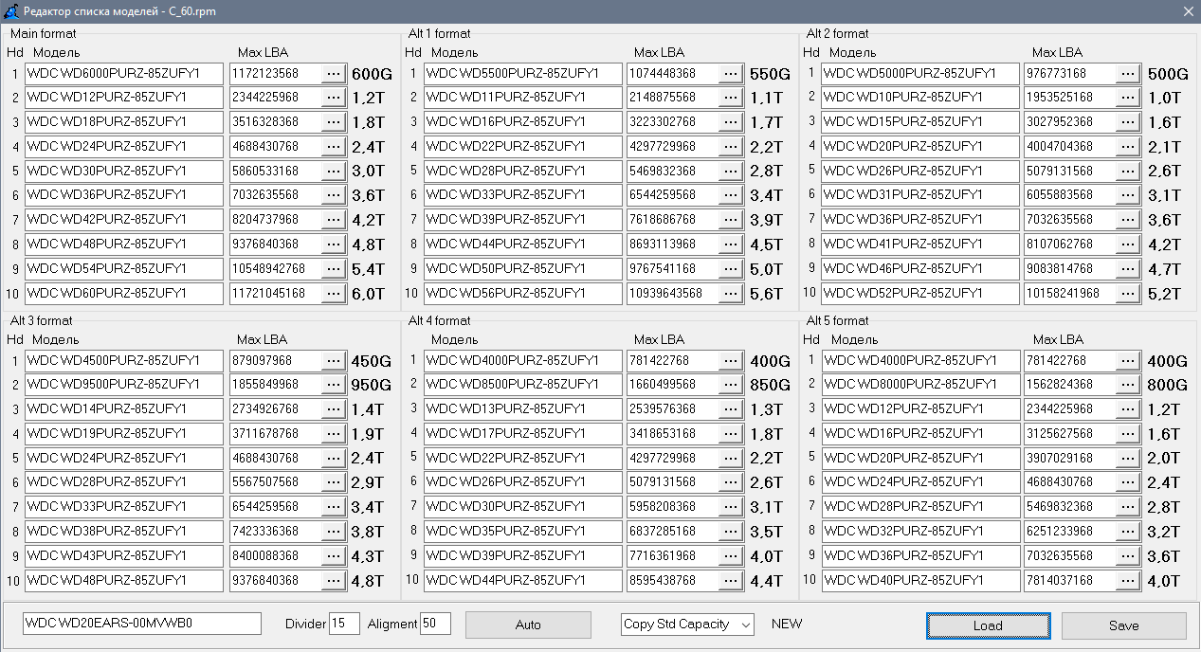Click into the Aligment field showing 50

[x=435, y=624]
